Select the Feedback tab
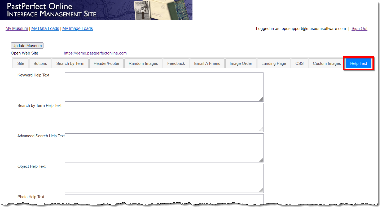Screen dimensions: 382x209 176,63
